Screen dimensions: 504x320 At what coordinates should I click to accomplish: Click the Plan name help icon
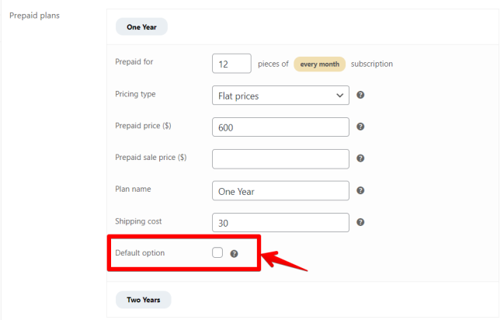(x=360, y=190)
